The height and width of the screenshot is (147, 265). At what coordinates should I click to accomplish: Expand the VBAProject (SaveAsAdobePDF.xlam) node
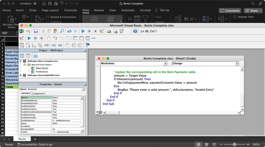(21, 75)
